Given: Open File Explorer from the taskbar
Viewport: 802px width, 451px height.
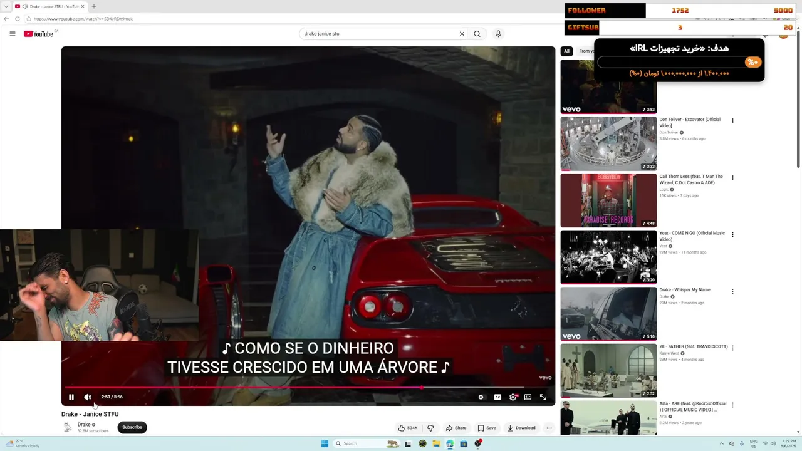Looking at the screenshot, I should pyautogui.click(x=436, y=443).
